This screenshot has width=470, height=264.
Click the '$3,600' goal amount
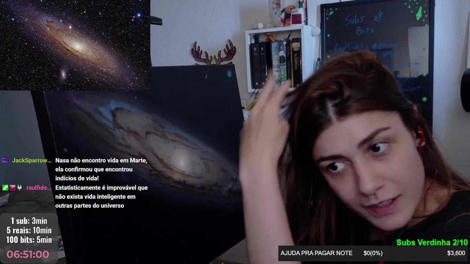tap(456, 253)
